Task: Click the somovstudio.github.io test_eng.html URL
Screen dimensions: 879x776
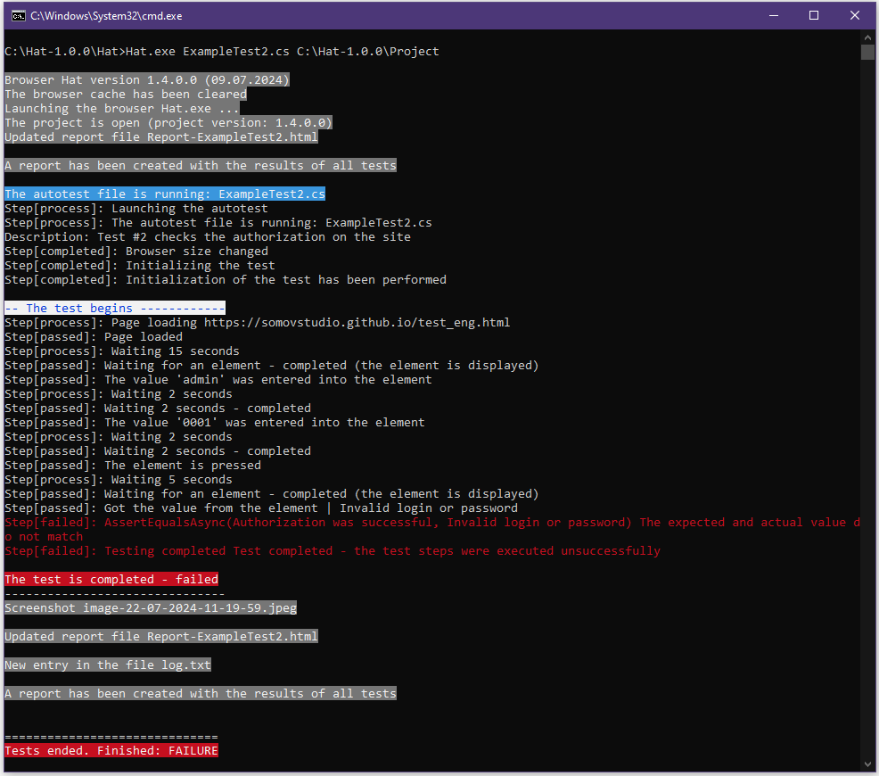Action: [x=357, y=323]
